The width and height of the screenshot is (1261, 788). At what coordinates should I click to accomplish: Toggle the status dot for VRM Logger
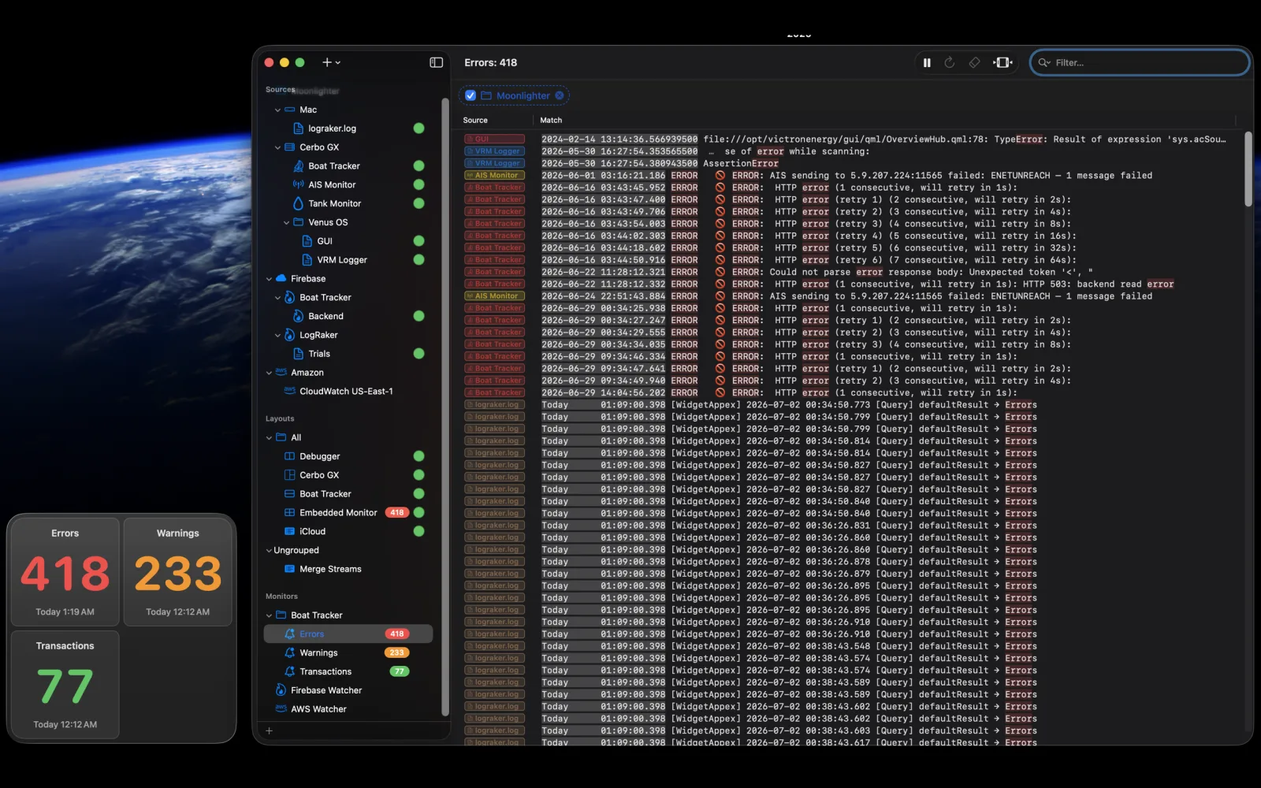(x=418, y=260)
